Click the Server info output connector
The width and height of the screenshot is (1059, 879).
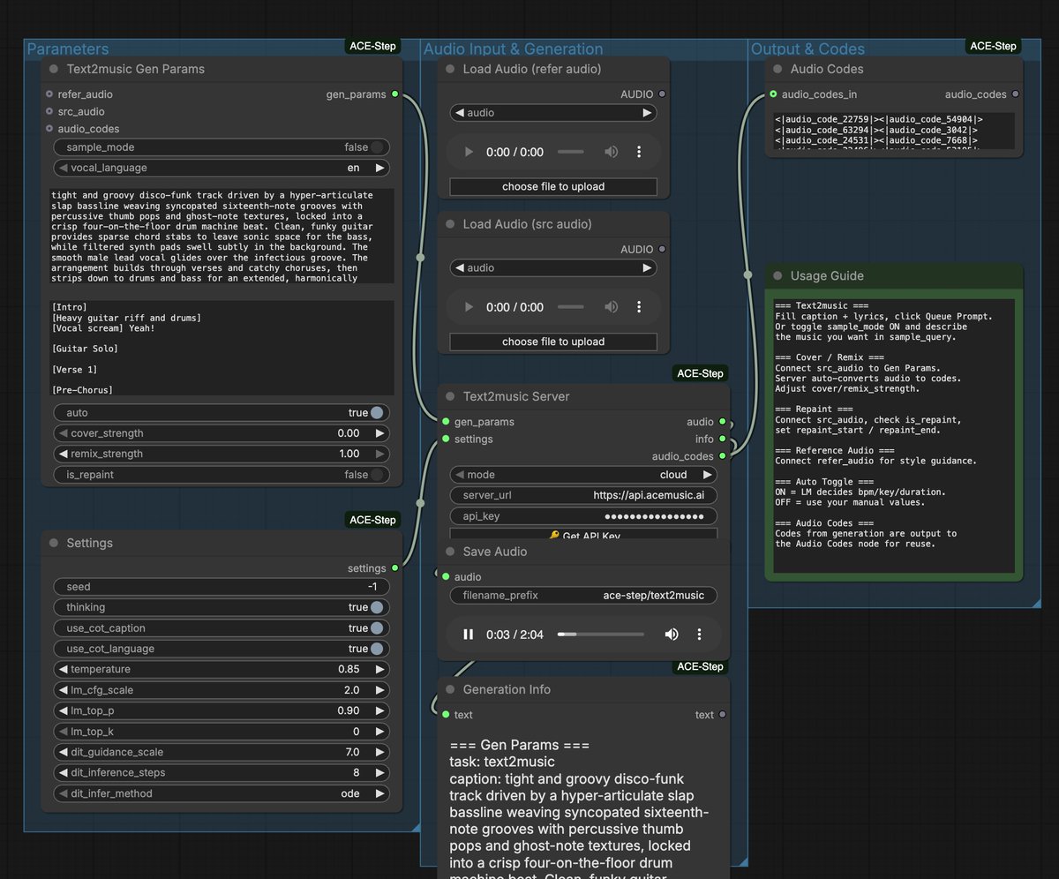(x=722, y=439)
